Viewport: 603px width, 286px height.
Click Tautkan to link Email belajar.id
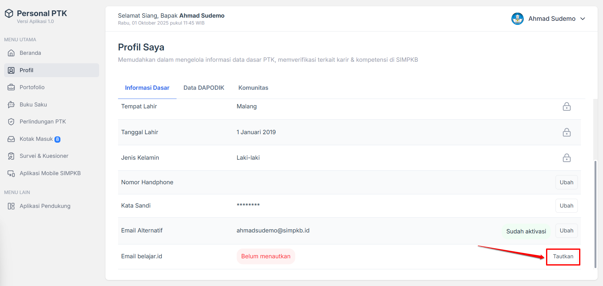click(x=563, y=257)
